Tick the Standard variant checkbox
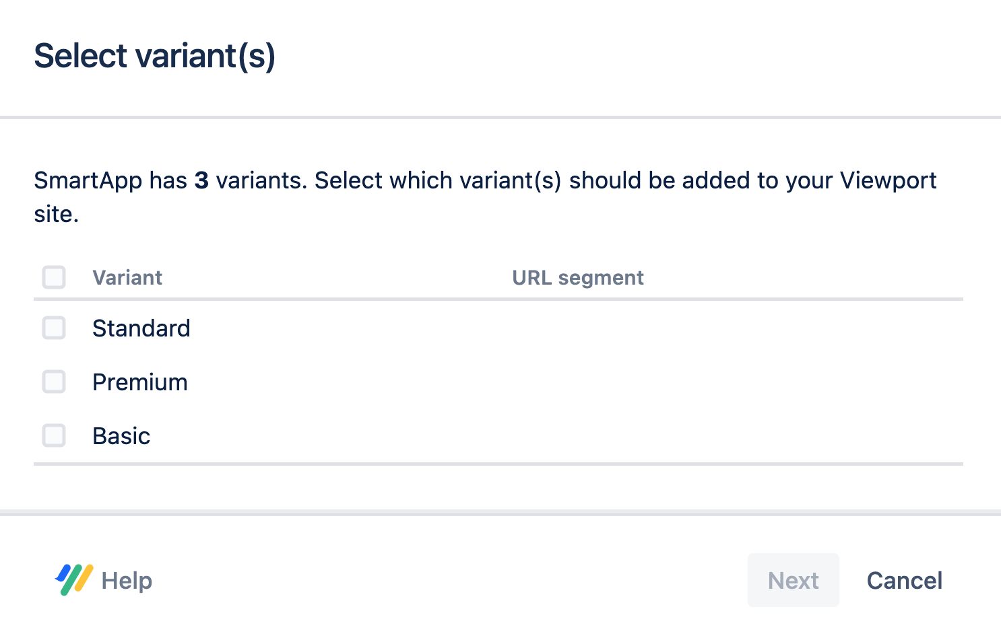Viewport: 1001px width, 644px height. click(54, 328)
